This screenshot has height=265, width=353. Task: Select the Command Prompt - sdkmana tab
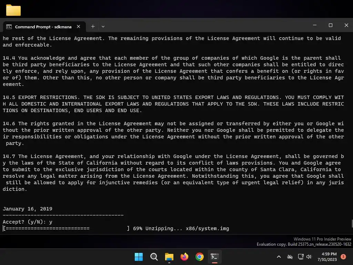pos(44,27)
